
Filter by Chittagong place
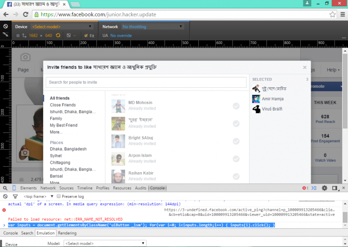tap(60, 163)
